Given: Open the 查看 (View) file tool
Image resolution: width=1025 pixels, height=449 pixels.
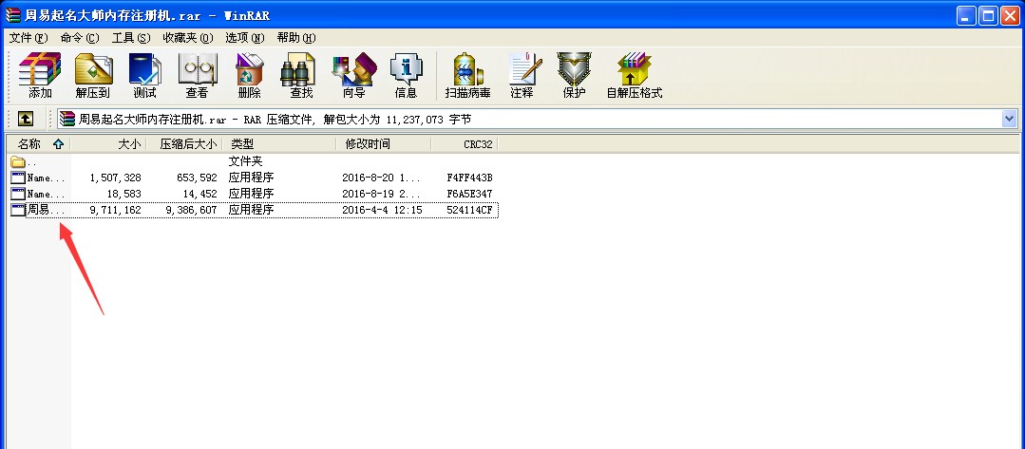Looking at the screenshot, I should [197, 75].
